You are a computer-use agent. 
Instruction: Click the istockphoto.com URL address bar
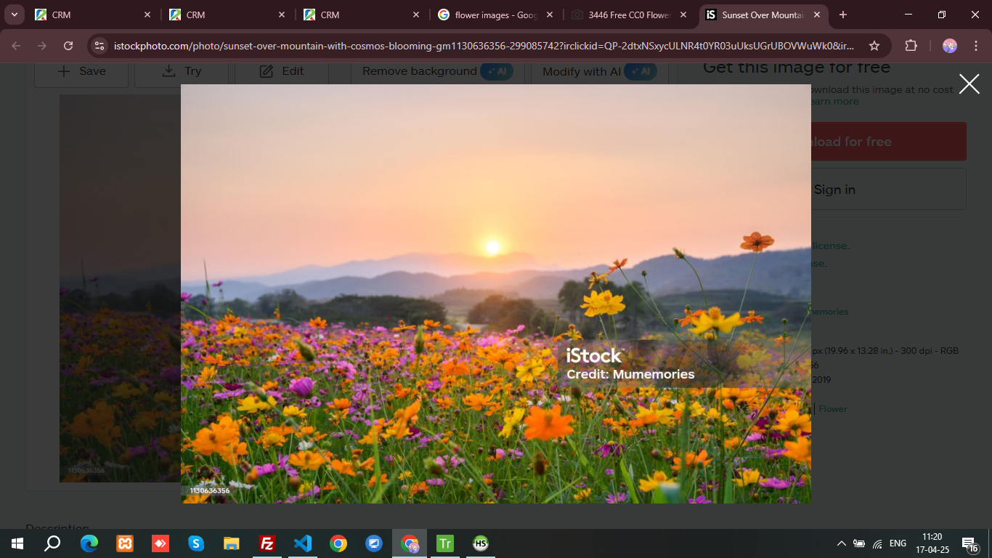[484, 46]
